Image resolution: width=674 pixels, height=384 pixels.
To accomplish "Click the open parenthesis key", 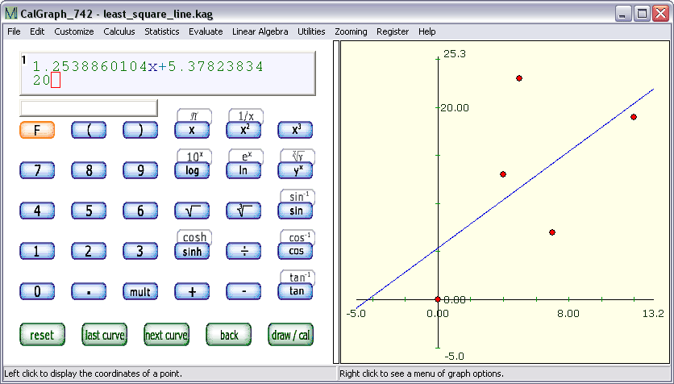I will [89, 130].
